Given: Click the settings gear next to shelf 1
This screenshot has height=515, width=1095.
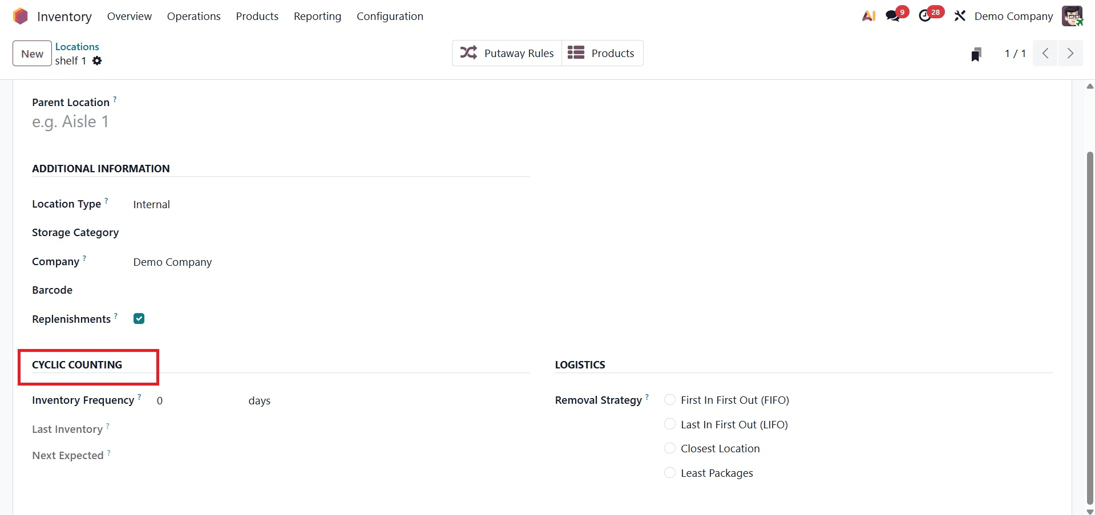Looking at the screenshot, I should (x=97, y=61).
